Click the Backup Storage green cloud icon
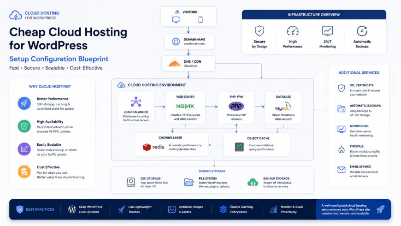 coord(253,182)
